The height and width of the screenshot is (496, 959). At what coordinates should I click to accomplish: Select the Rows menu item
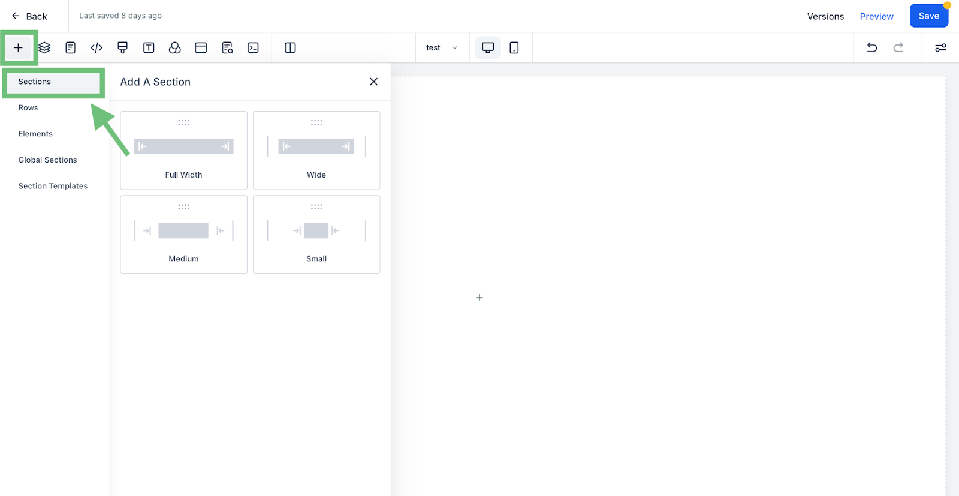(28, 108)
